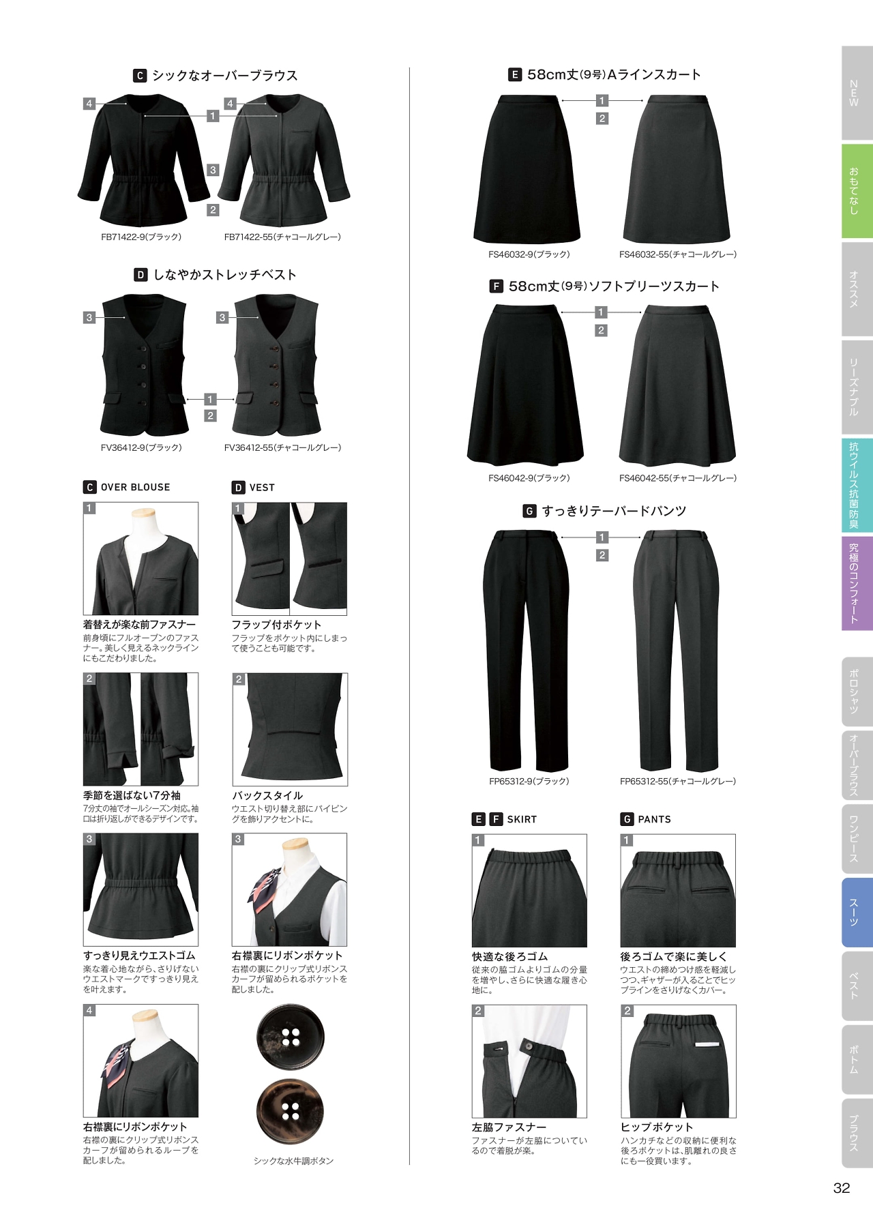
Task: Click the D badge next to VEST
Action: [x=238, y=487]
